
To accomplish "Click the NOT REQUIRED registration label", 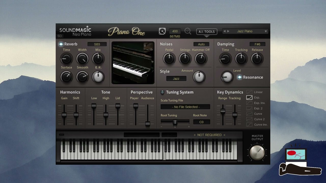I will 209,135.
